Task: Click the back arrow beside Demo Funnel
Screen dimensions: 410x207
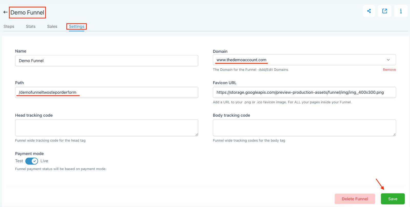Action: pos(5,12)
